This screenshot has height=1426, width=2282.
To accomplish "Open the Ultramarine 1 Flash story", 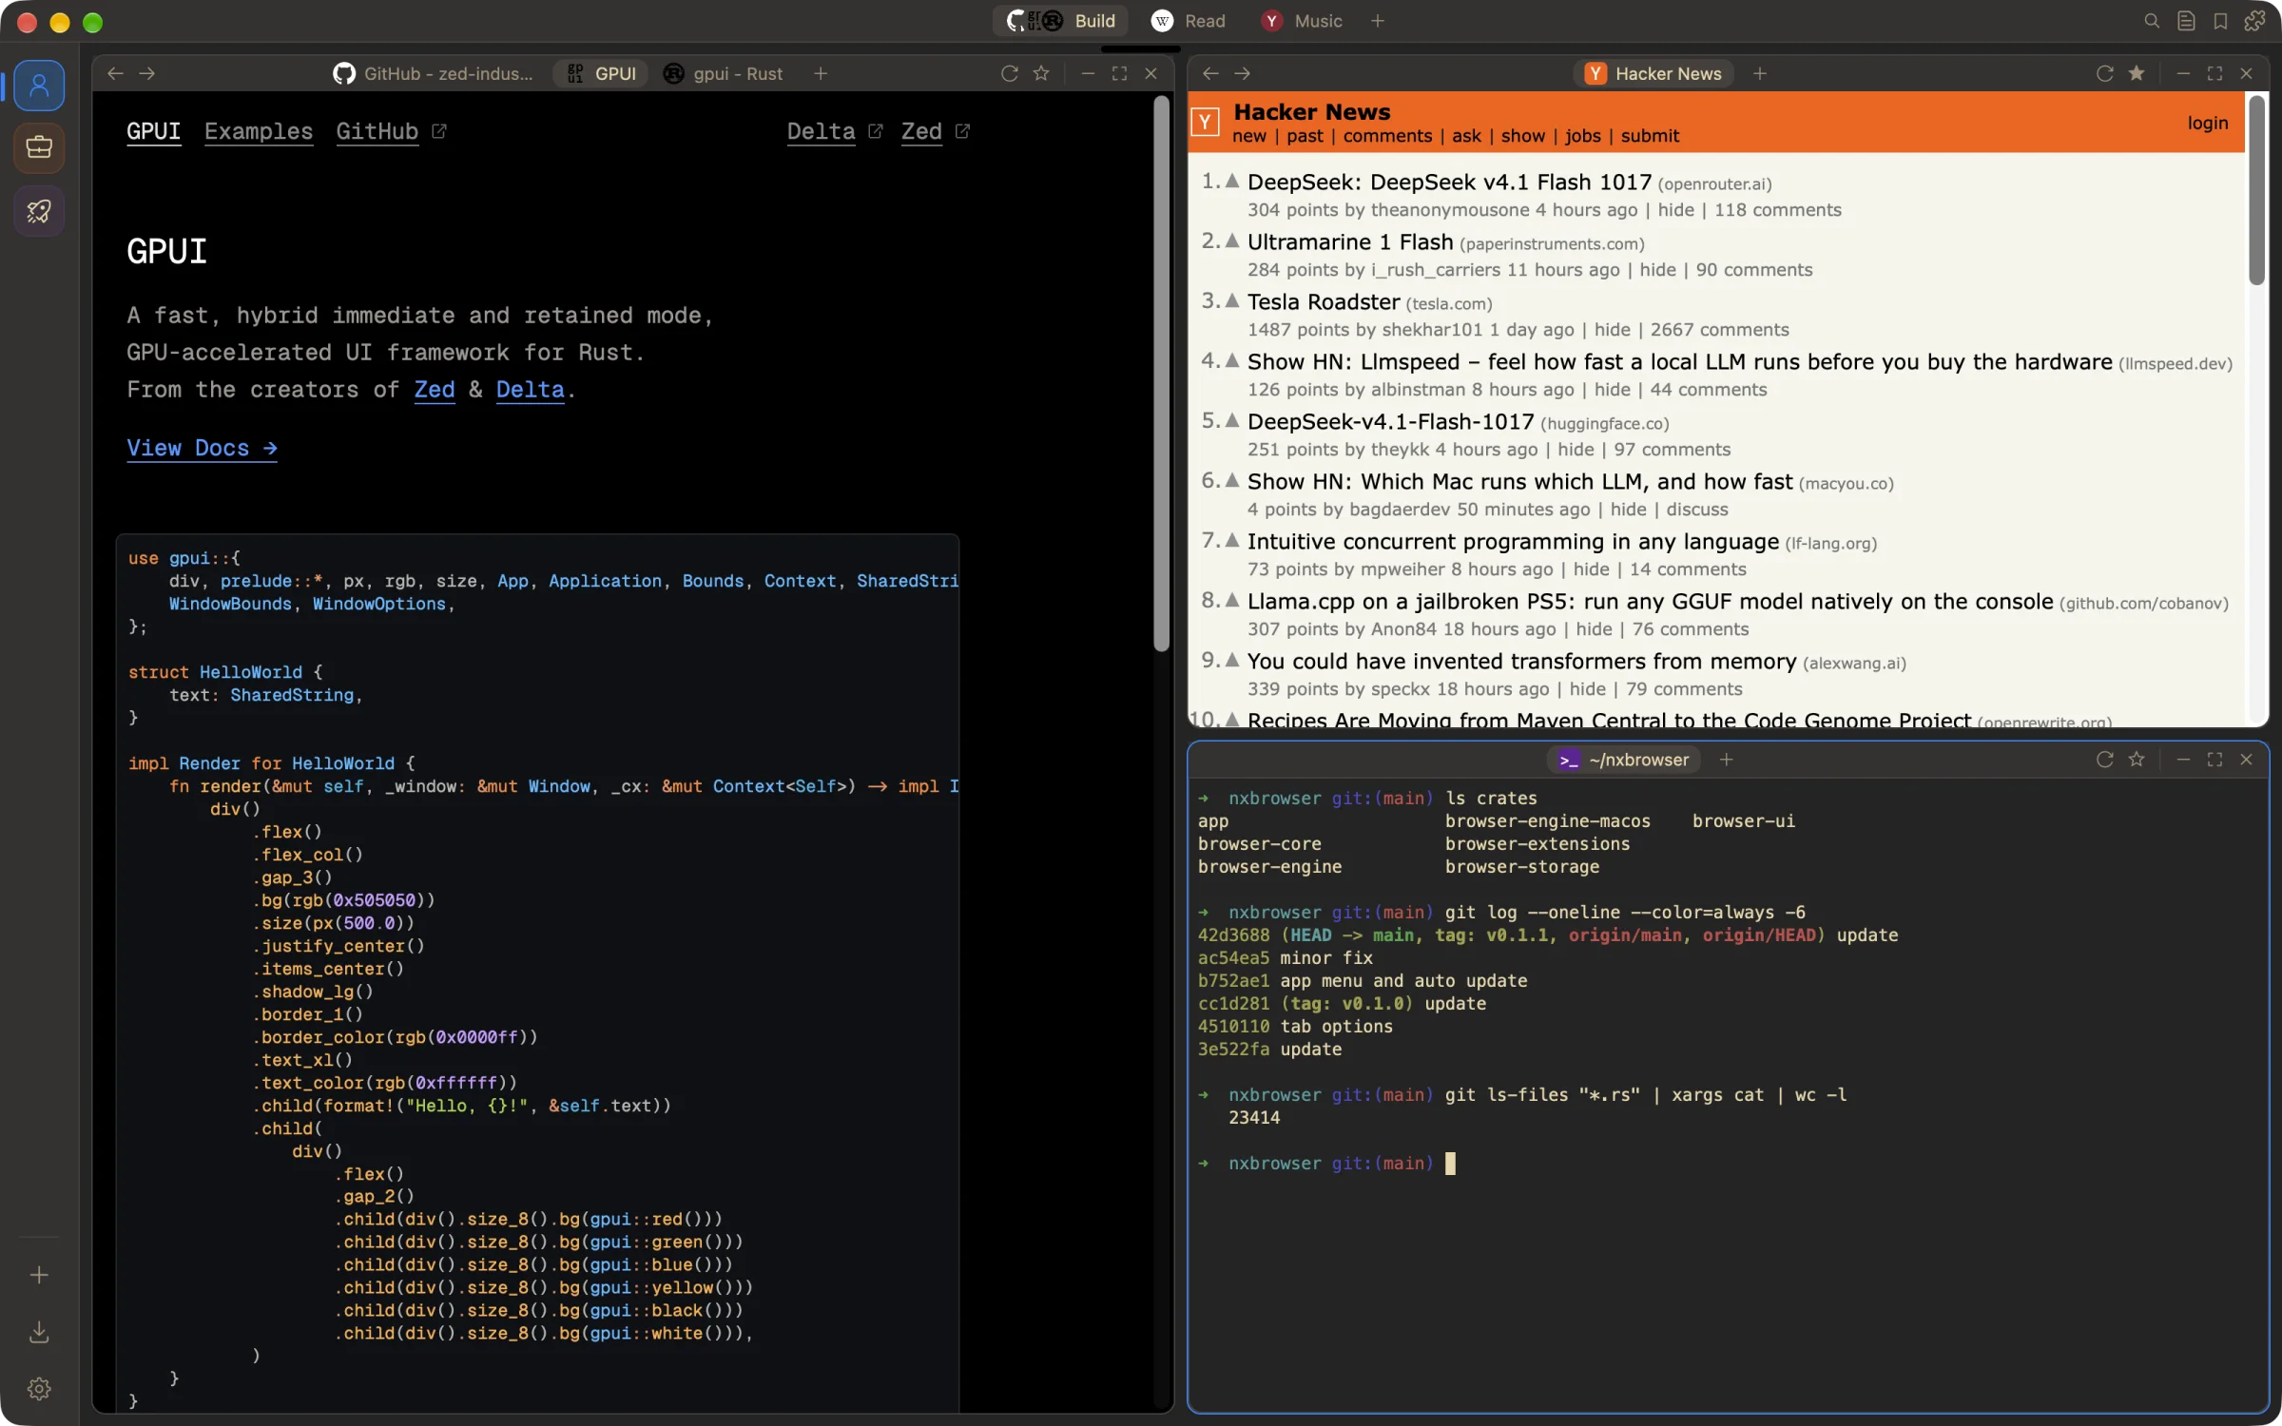I will click(1350, 241).
